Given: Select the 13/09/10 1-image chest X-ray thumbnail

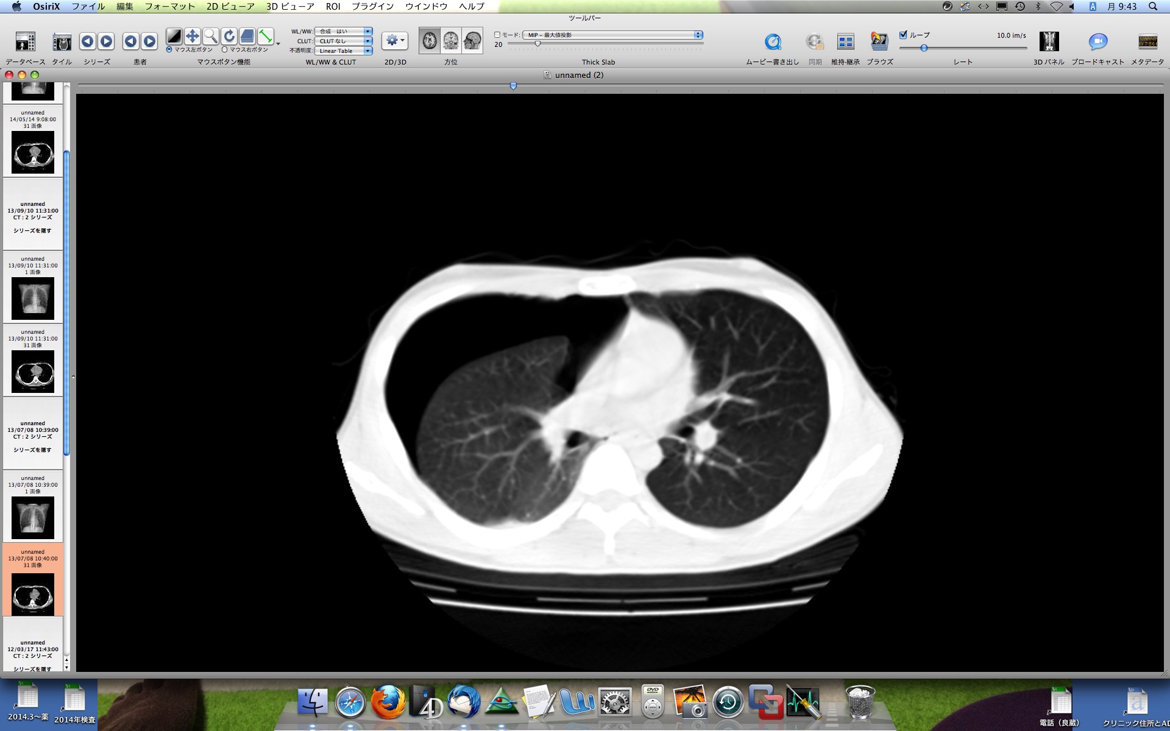Looking at the screenshot, I should (33, 298).
